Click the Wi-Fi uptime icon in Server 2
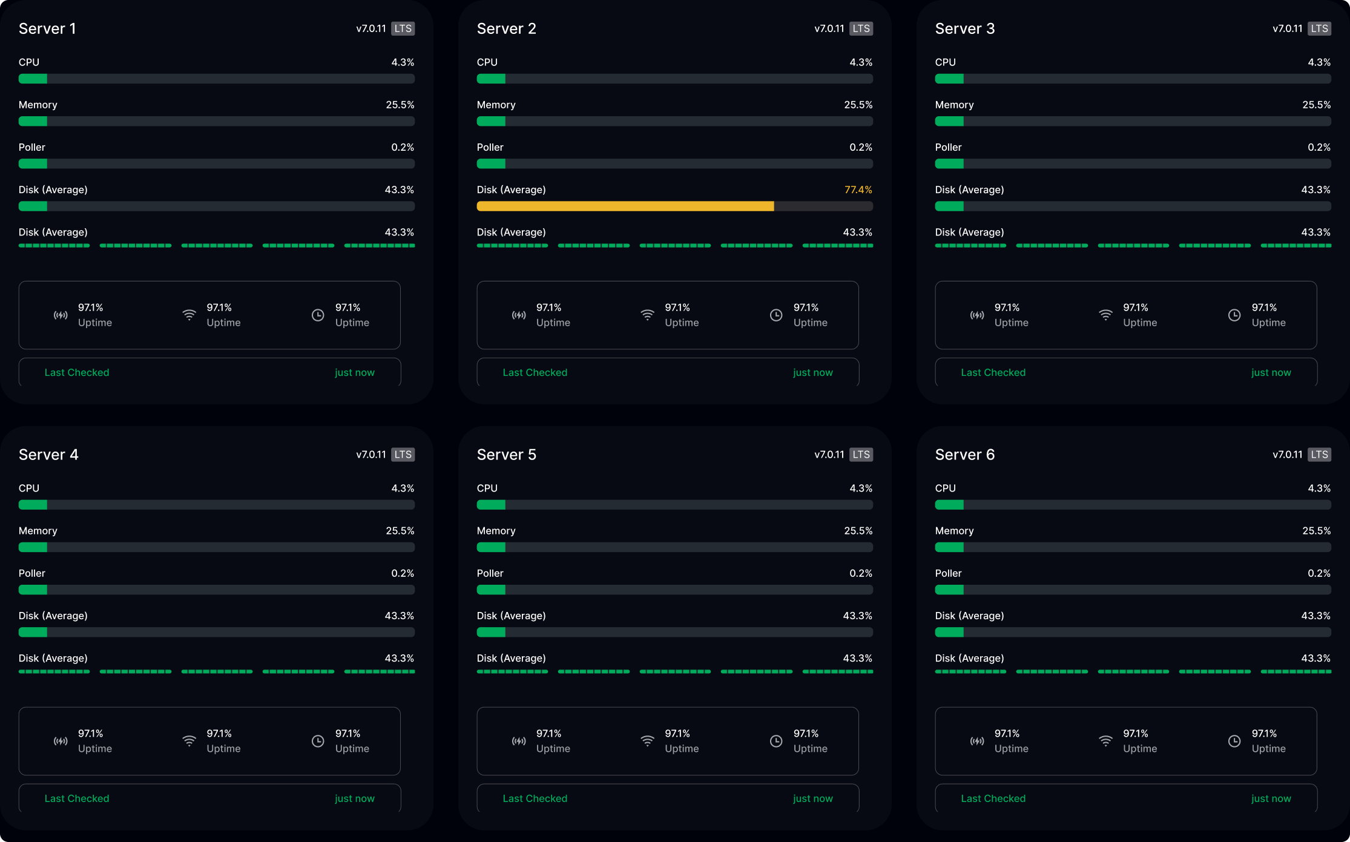The width and height of the screenshot is (1350, 842). pyautogui.click(x=647, y=315)
